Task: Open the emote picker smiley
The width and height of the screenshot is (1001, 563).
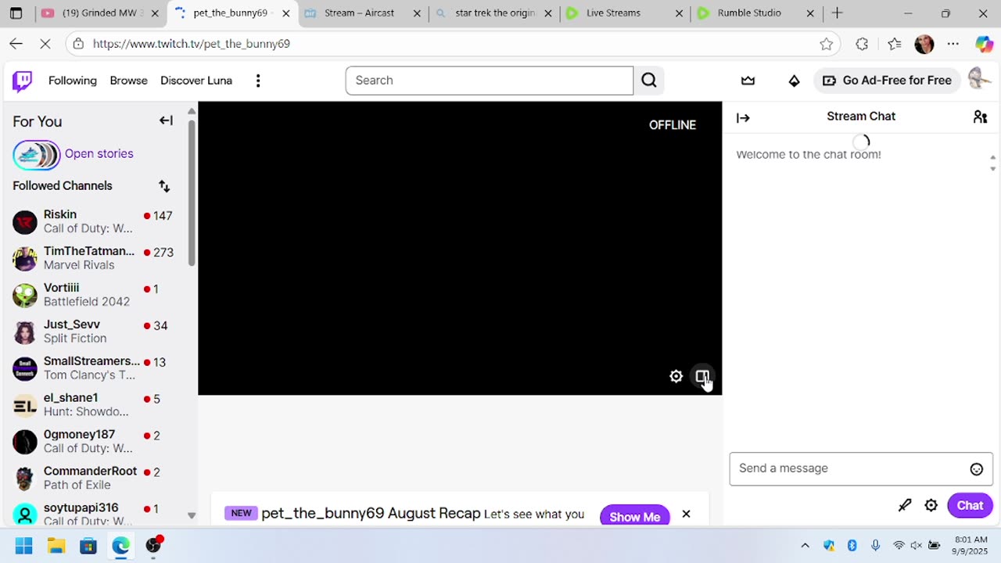Action: click(977, 469)
